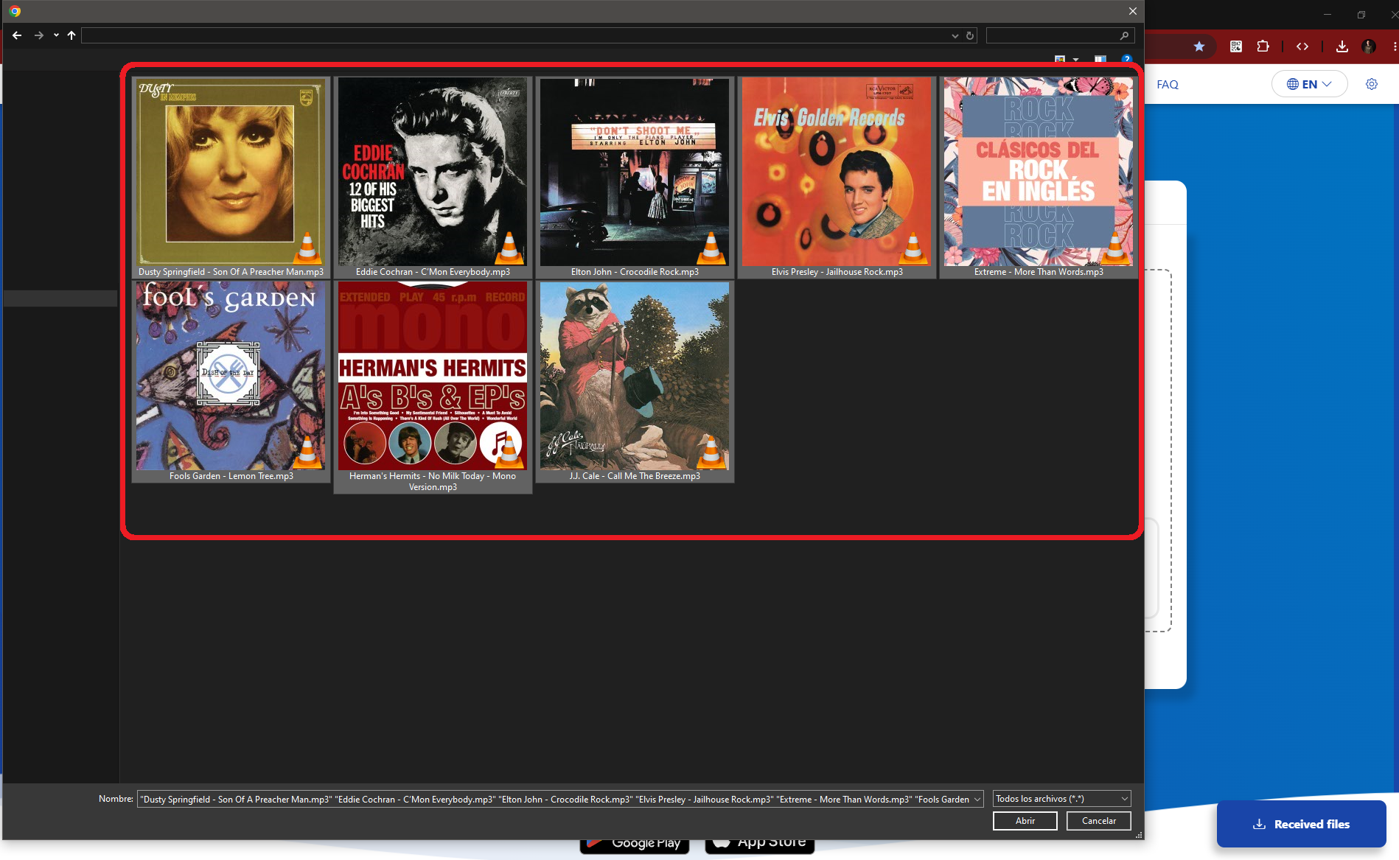Select Extreme More Than Words file
The width and height of the screenshot is (1399, 860).
(1039, 178)
